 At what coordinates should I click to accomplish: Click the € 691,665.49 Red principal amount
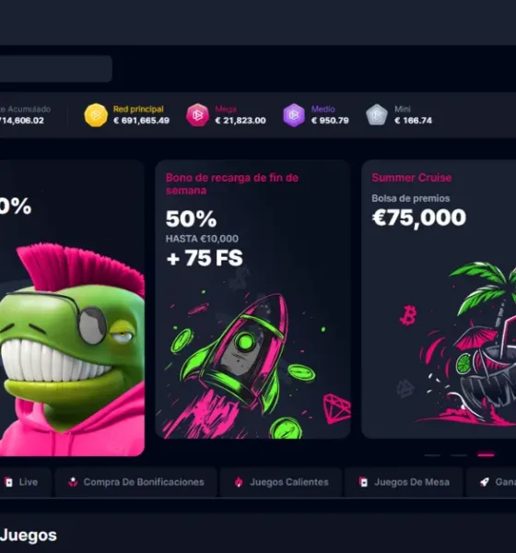141,121
